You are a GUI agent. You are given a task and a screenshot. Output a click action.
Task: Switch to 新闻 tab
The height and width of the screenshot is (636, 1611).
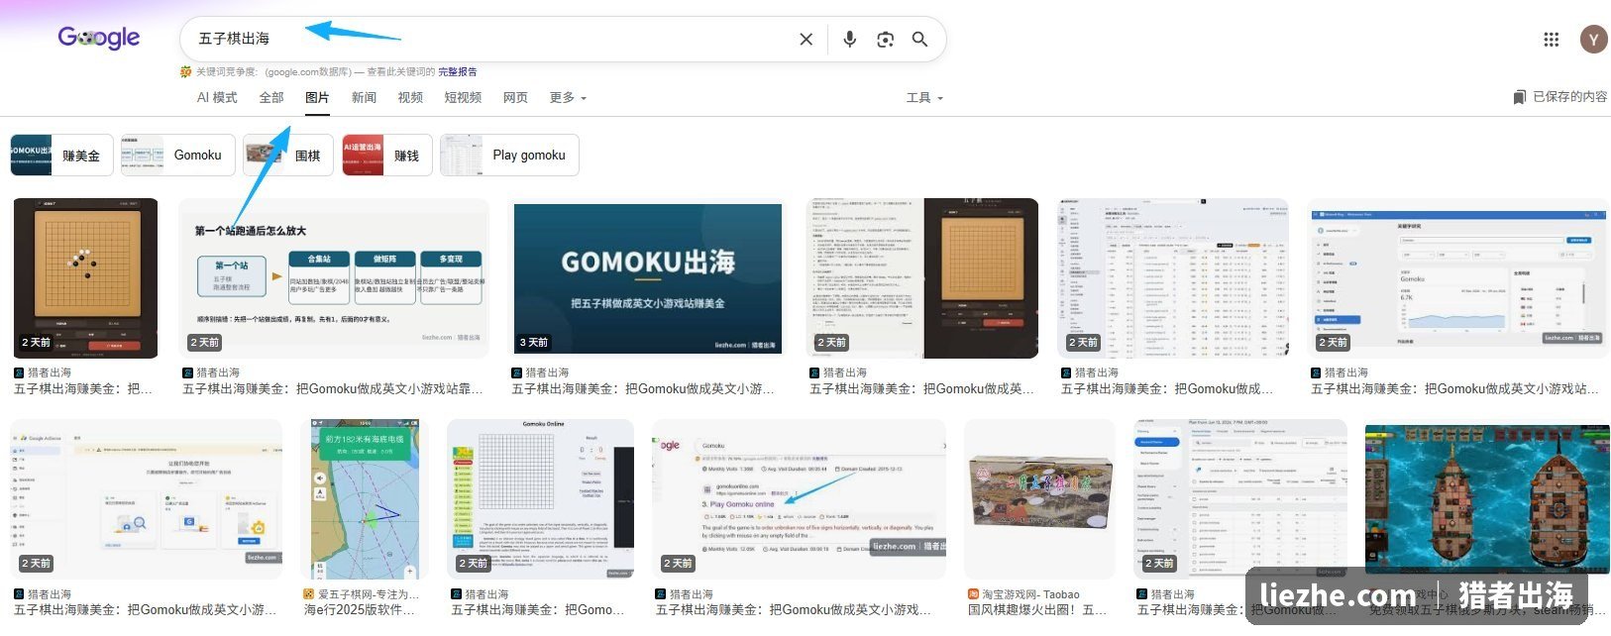pyautogui.click(x=364, y=97)
